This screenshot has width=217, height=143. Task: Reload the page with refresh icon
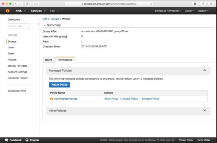coord(151,4)
